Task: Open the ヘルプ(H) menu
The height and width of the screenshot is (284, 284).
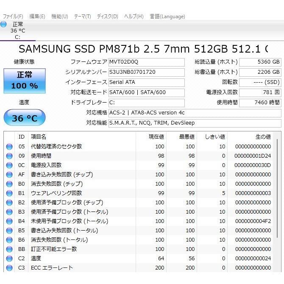Action: [x=134, y=17]
